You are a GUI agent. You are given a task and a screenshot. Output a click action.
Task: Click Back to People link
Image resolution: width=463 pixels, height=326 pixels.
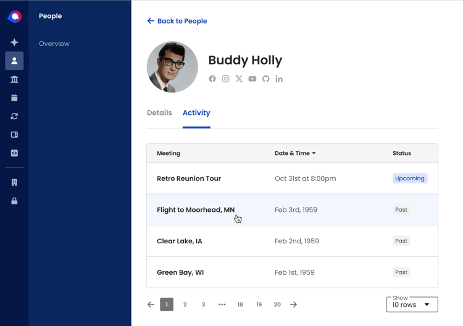point(177,21)
